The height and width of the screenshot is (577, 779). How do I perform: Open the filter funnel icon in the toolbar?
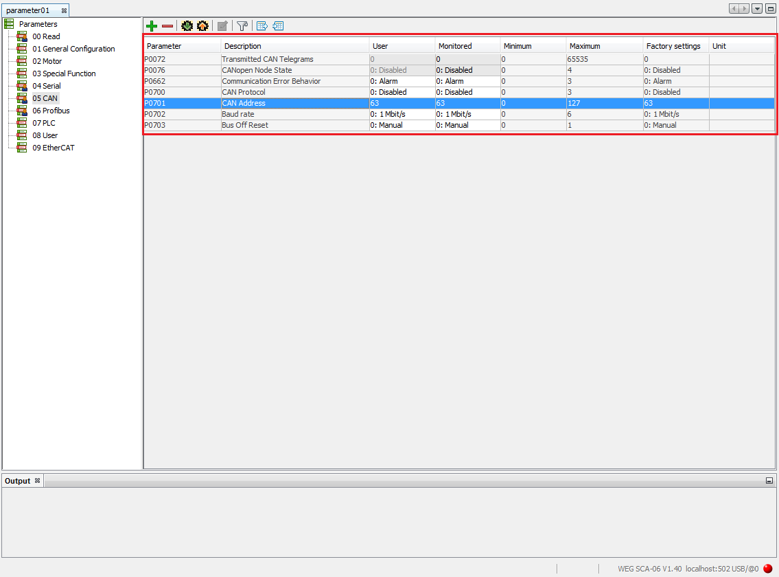click(x=242, y=26)
